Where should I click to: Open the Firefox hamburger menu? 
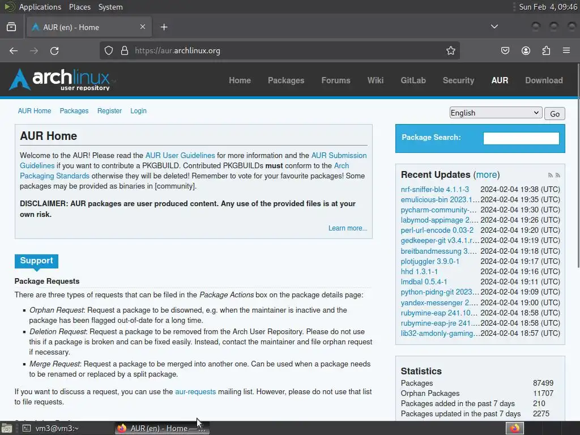click(566, 50)
